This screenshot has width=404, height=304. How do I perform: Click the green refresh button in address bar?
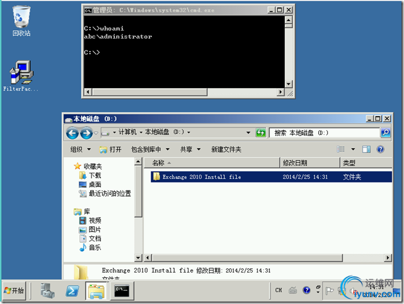click(x=261, y=133)
